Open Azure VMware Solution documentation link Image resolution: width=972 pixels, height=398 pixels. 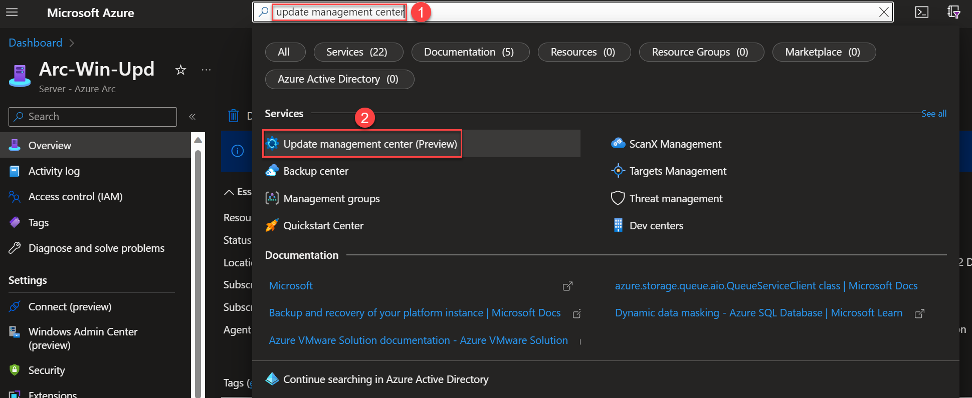click(418, 340)
